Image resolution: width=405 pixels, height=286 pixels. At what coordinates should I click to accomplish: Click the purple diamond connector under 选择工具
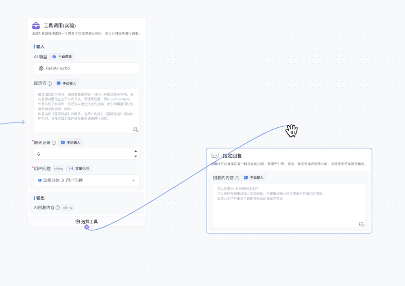pos(86,227)
